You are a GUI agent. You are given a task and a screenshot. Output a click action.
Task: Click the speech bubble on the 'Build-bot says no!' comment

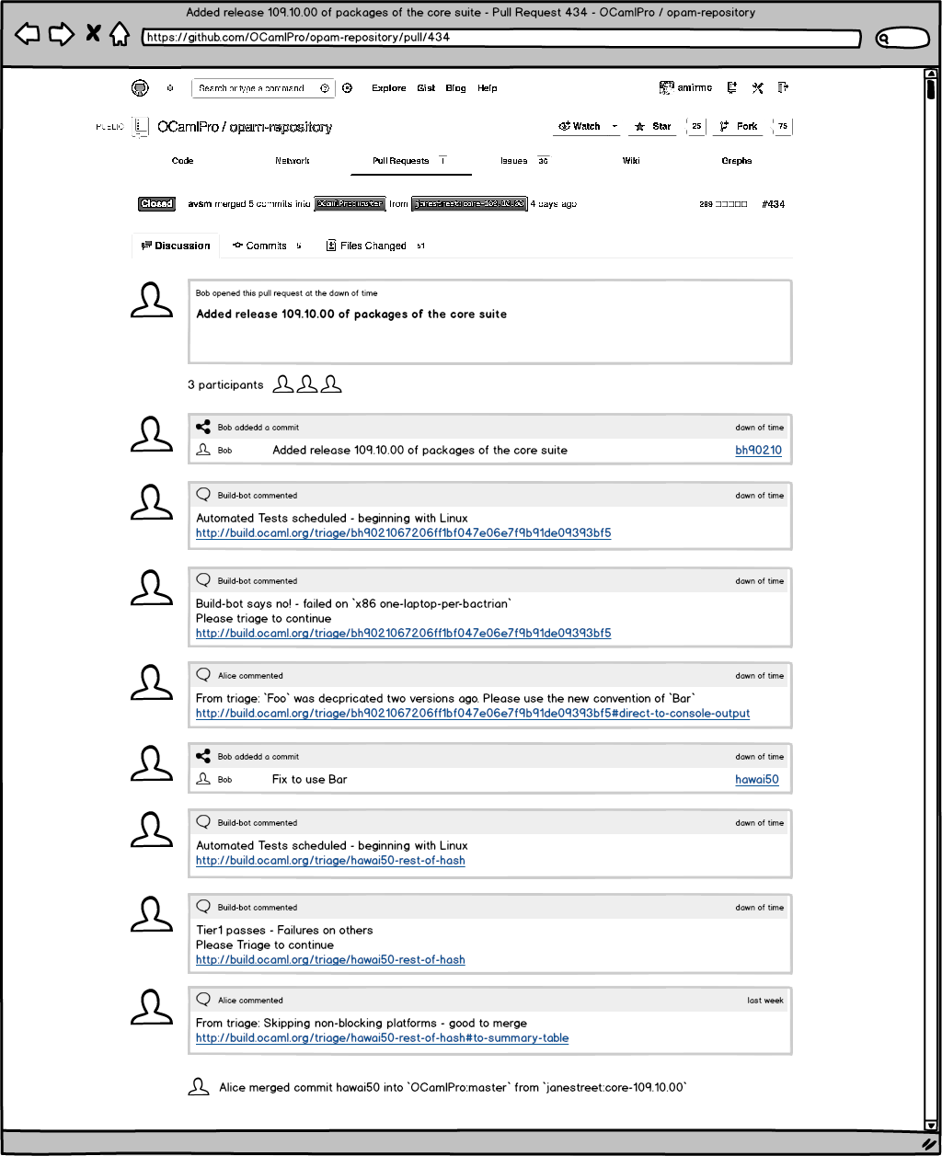tap(204, 580)
